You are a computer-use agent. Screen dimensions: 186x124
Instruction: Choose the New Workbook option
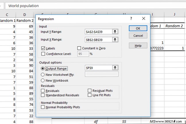43,80
